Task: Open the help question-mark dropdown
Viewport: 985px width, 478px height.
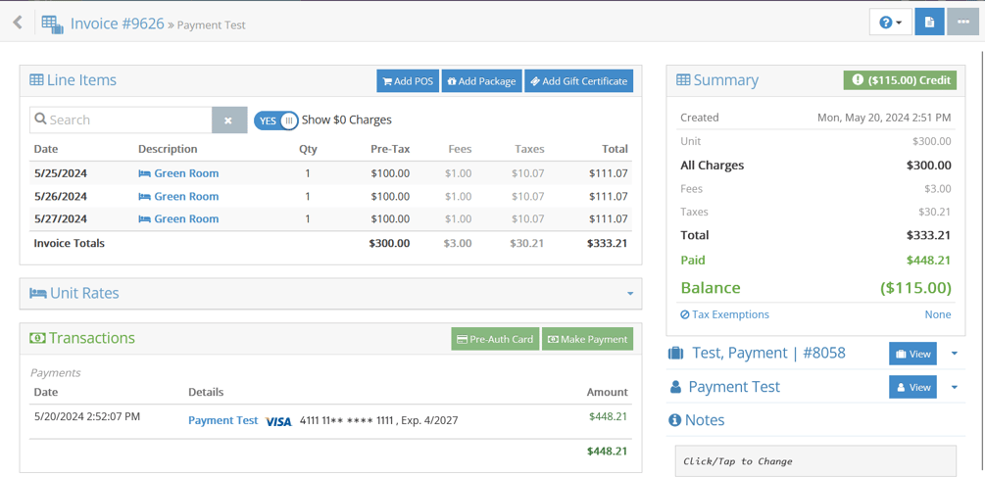Action: click(x=891, y=22)
